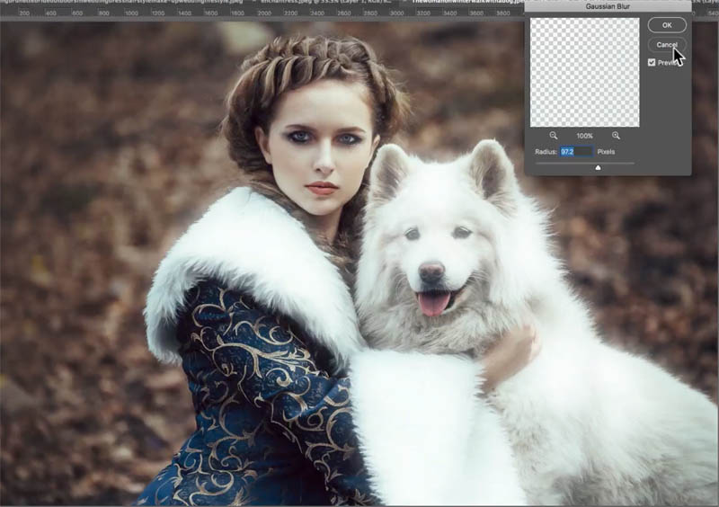
Task: Click the 100% zoom level in the dialog
Action: (x=584, y=136)
